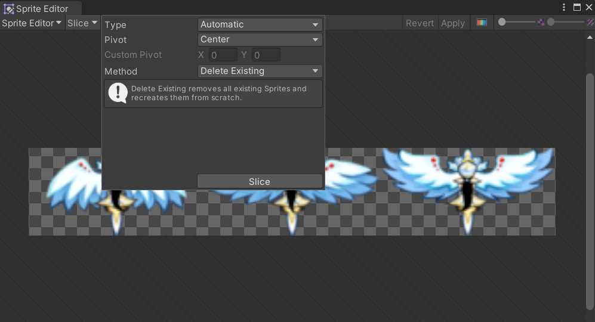Click the vertical scrollbar thumb
This screenshot has height=322, width=595.
tap(589, 191)
